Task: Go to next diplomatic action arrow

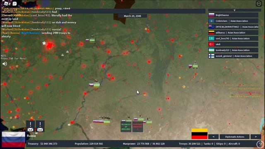Action: pyautogui.click(x=256, y=137)
